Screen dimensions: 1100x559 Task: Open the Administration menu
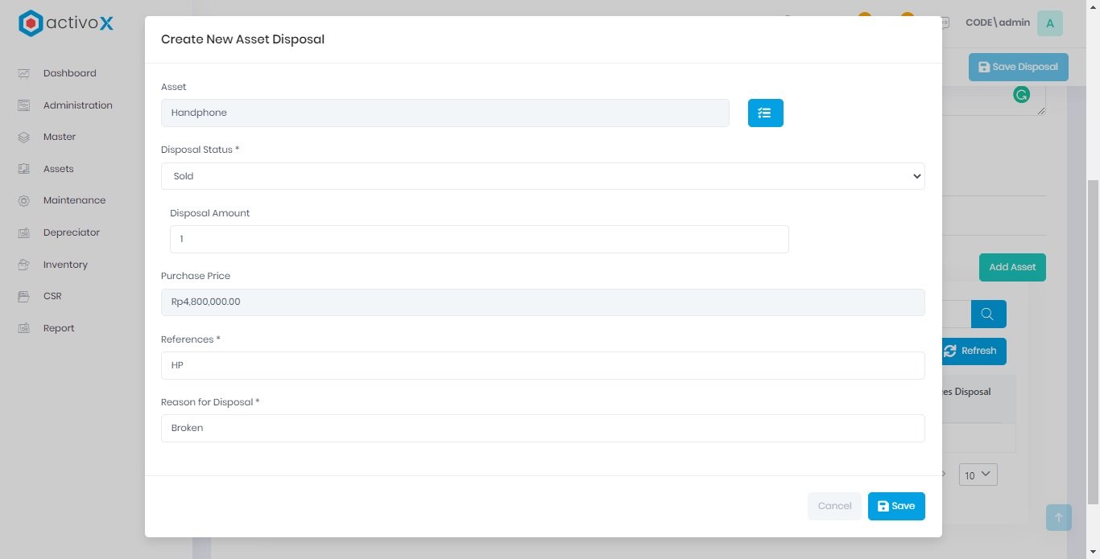pyautogui.click(x=77, y=105)
